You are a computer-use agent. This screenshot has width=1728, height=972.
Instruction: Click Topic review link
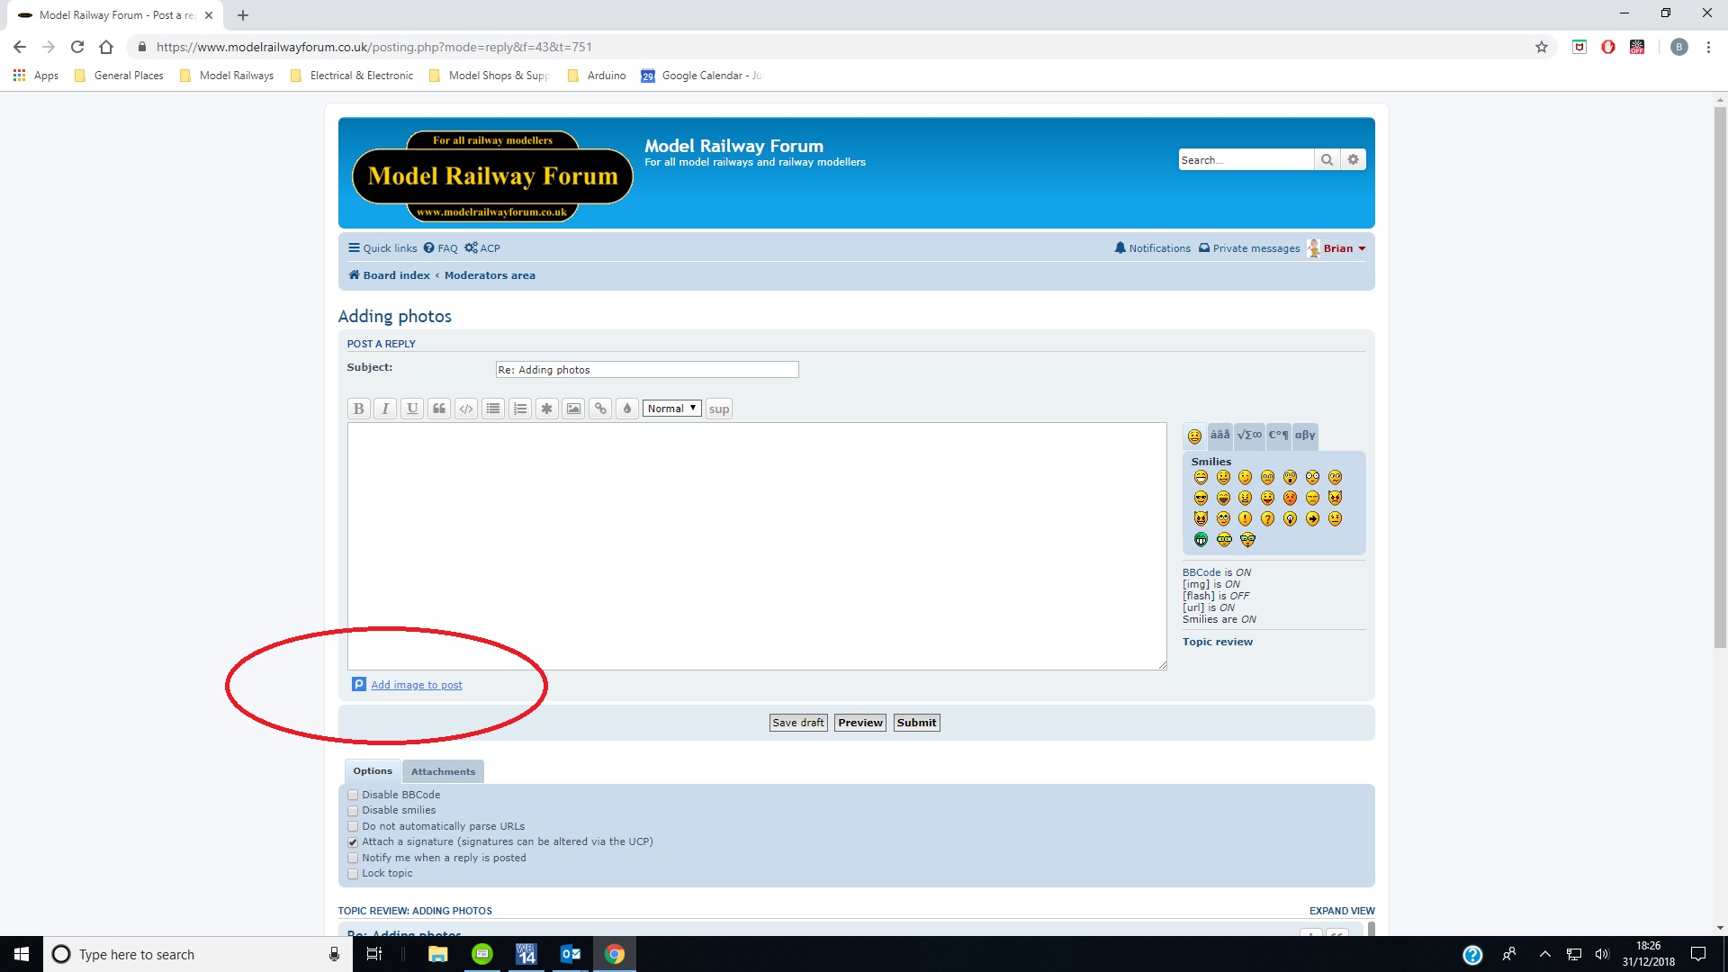click(1217, 642)
